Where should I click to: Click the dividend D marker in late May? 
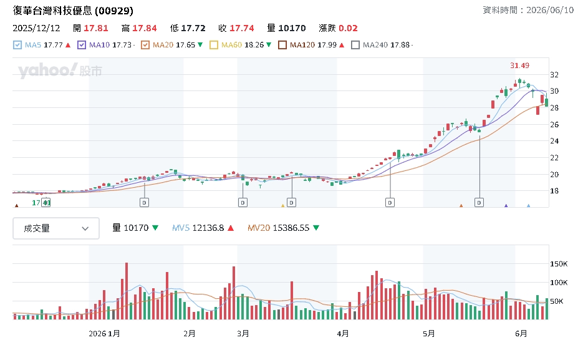coord(479,203)
